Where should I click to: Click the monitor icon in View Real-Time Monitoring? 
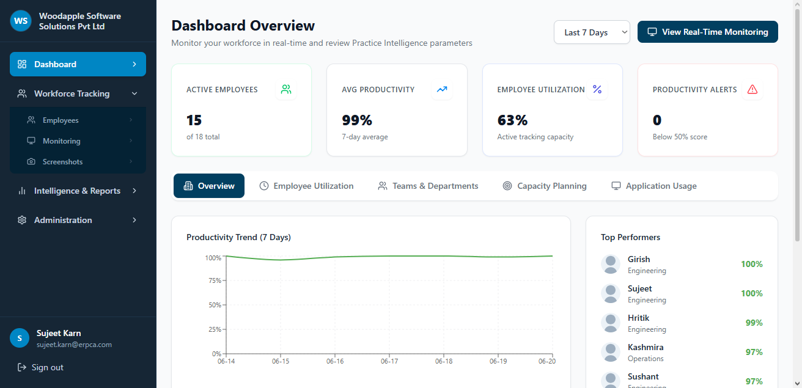pos(652,32)
